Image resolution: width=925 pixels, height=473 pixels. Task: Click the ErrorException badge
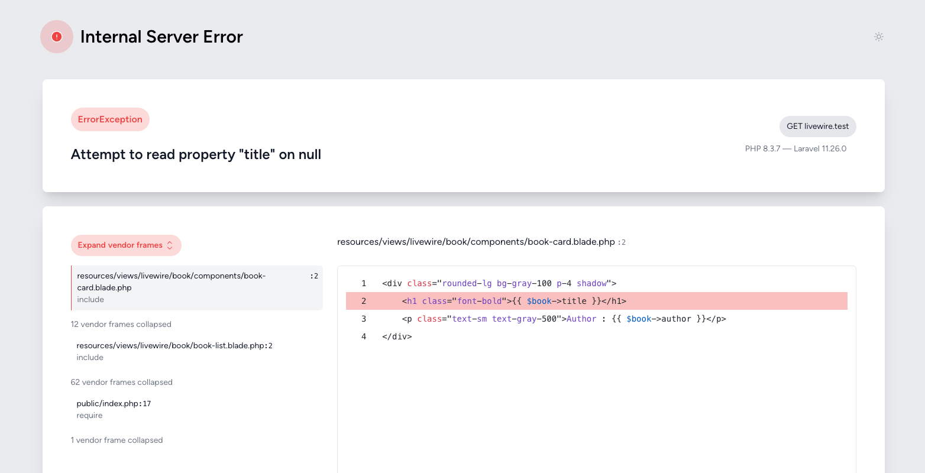[x=110, y=119]
